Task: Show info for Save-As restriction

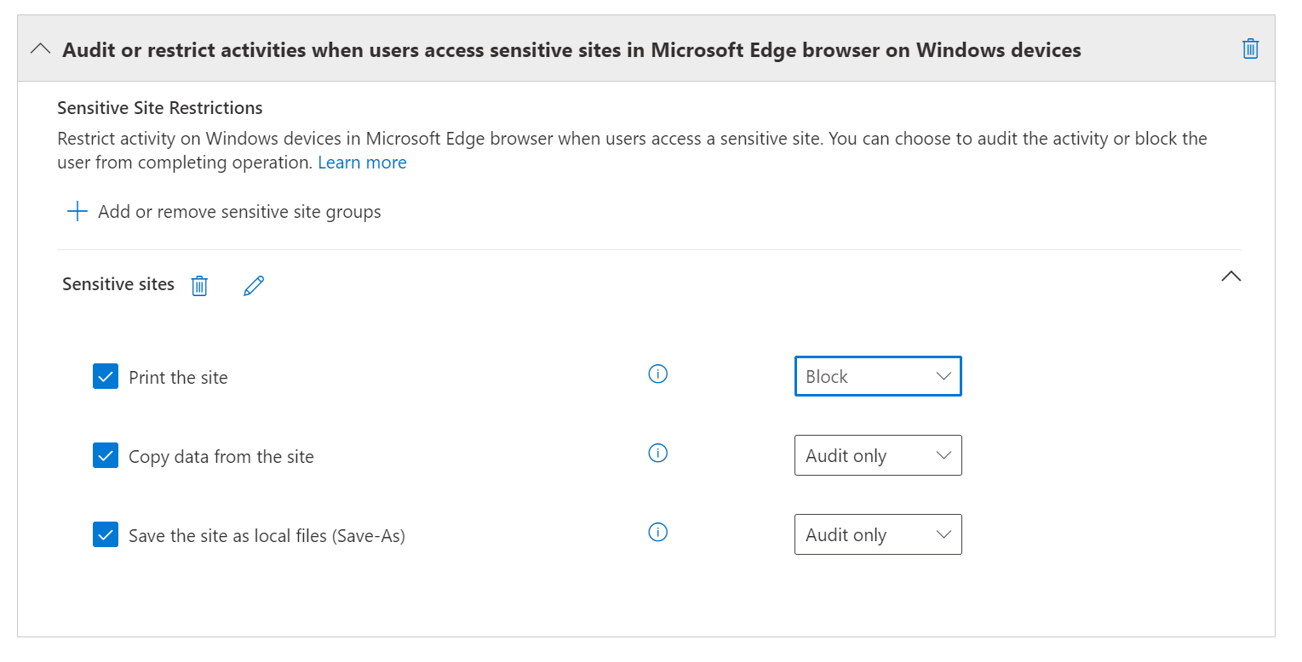Action: tap(657, 533)
